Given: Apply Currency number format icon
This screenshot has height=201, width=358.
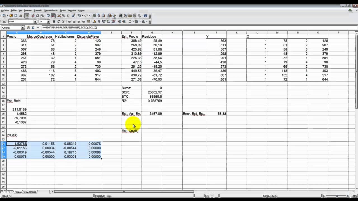Looking at the screenshot, I should click(x=95, y=21).
